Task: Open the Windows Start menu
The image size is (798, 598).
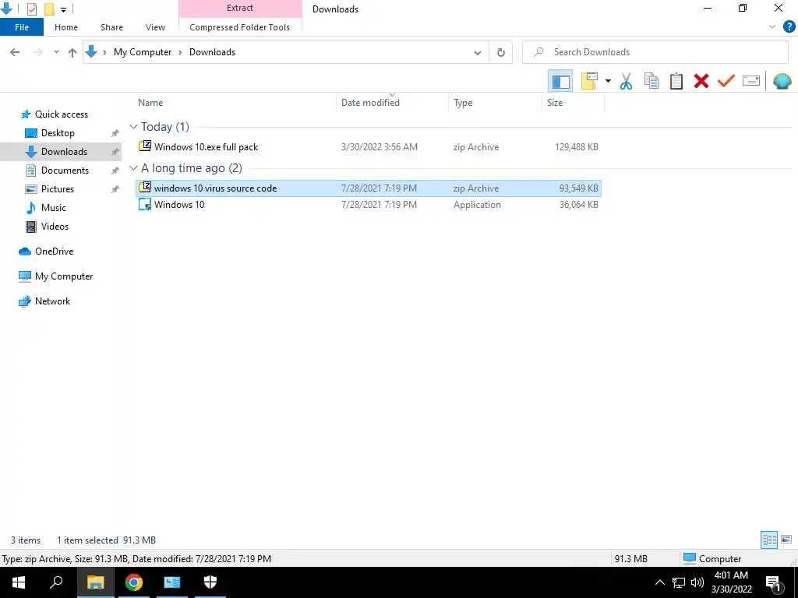Action: [x=19, y=582]
